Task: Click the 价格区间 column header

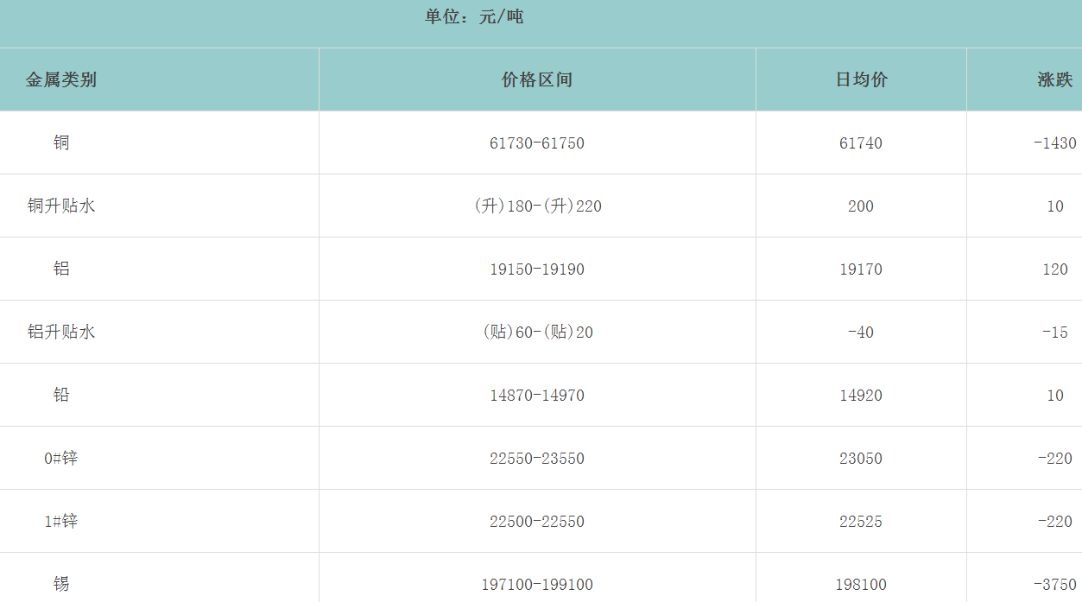Action: 536,80
